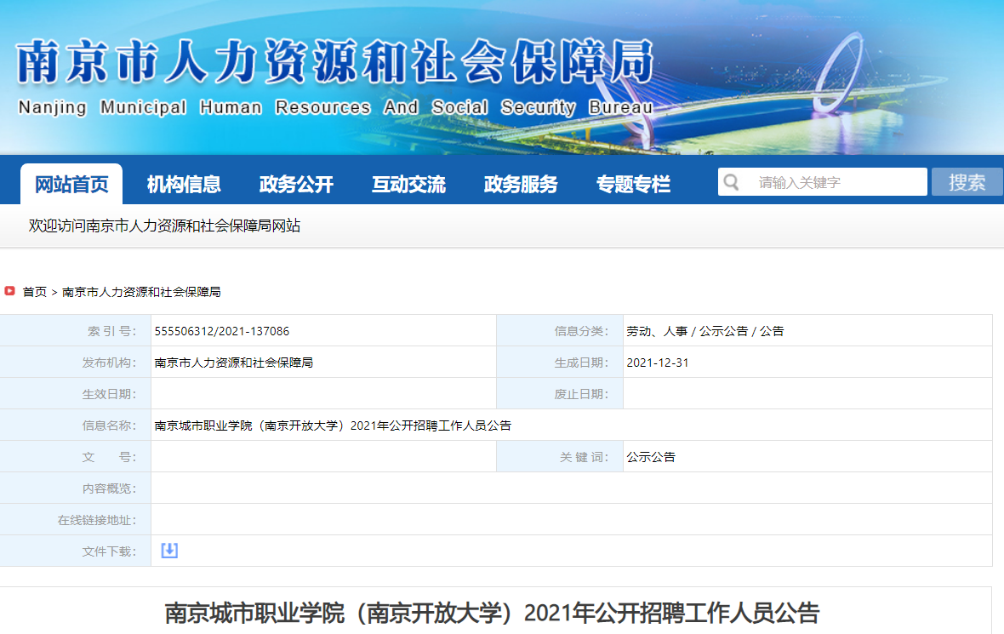
Task: Open the 网站首页 tab
Action: 71,185
